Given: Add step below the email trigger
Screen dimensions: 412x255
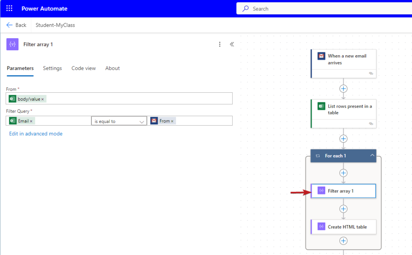Looking at the screenshot, I should tap(343, 89).
